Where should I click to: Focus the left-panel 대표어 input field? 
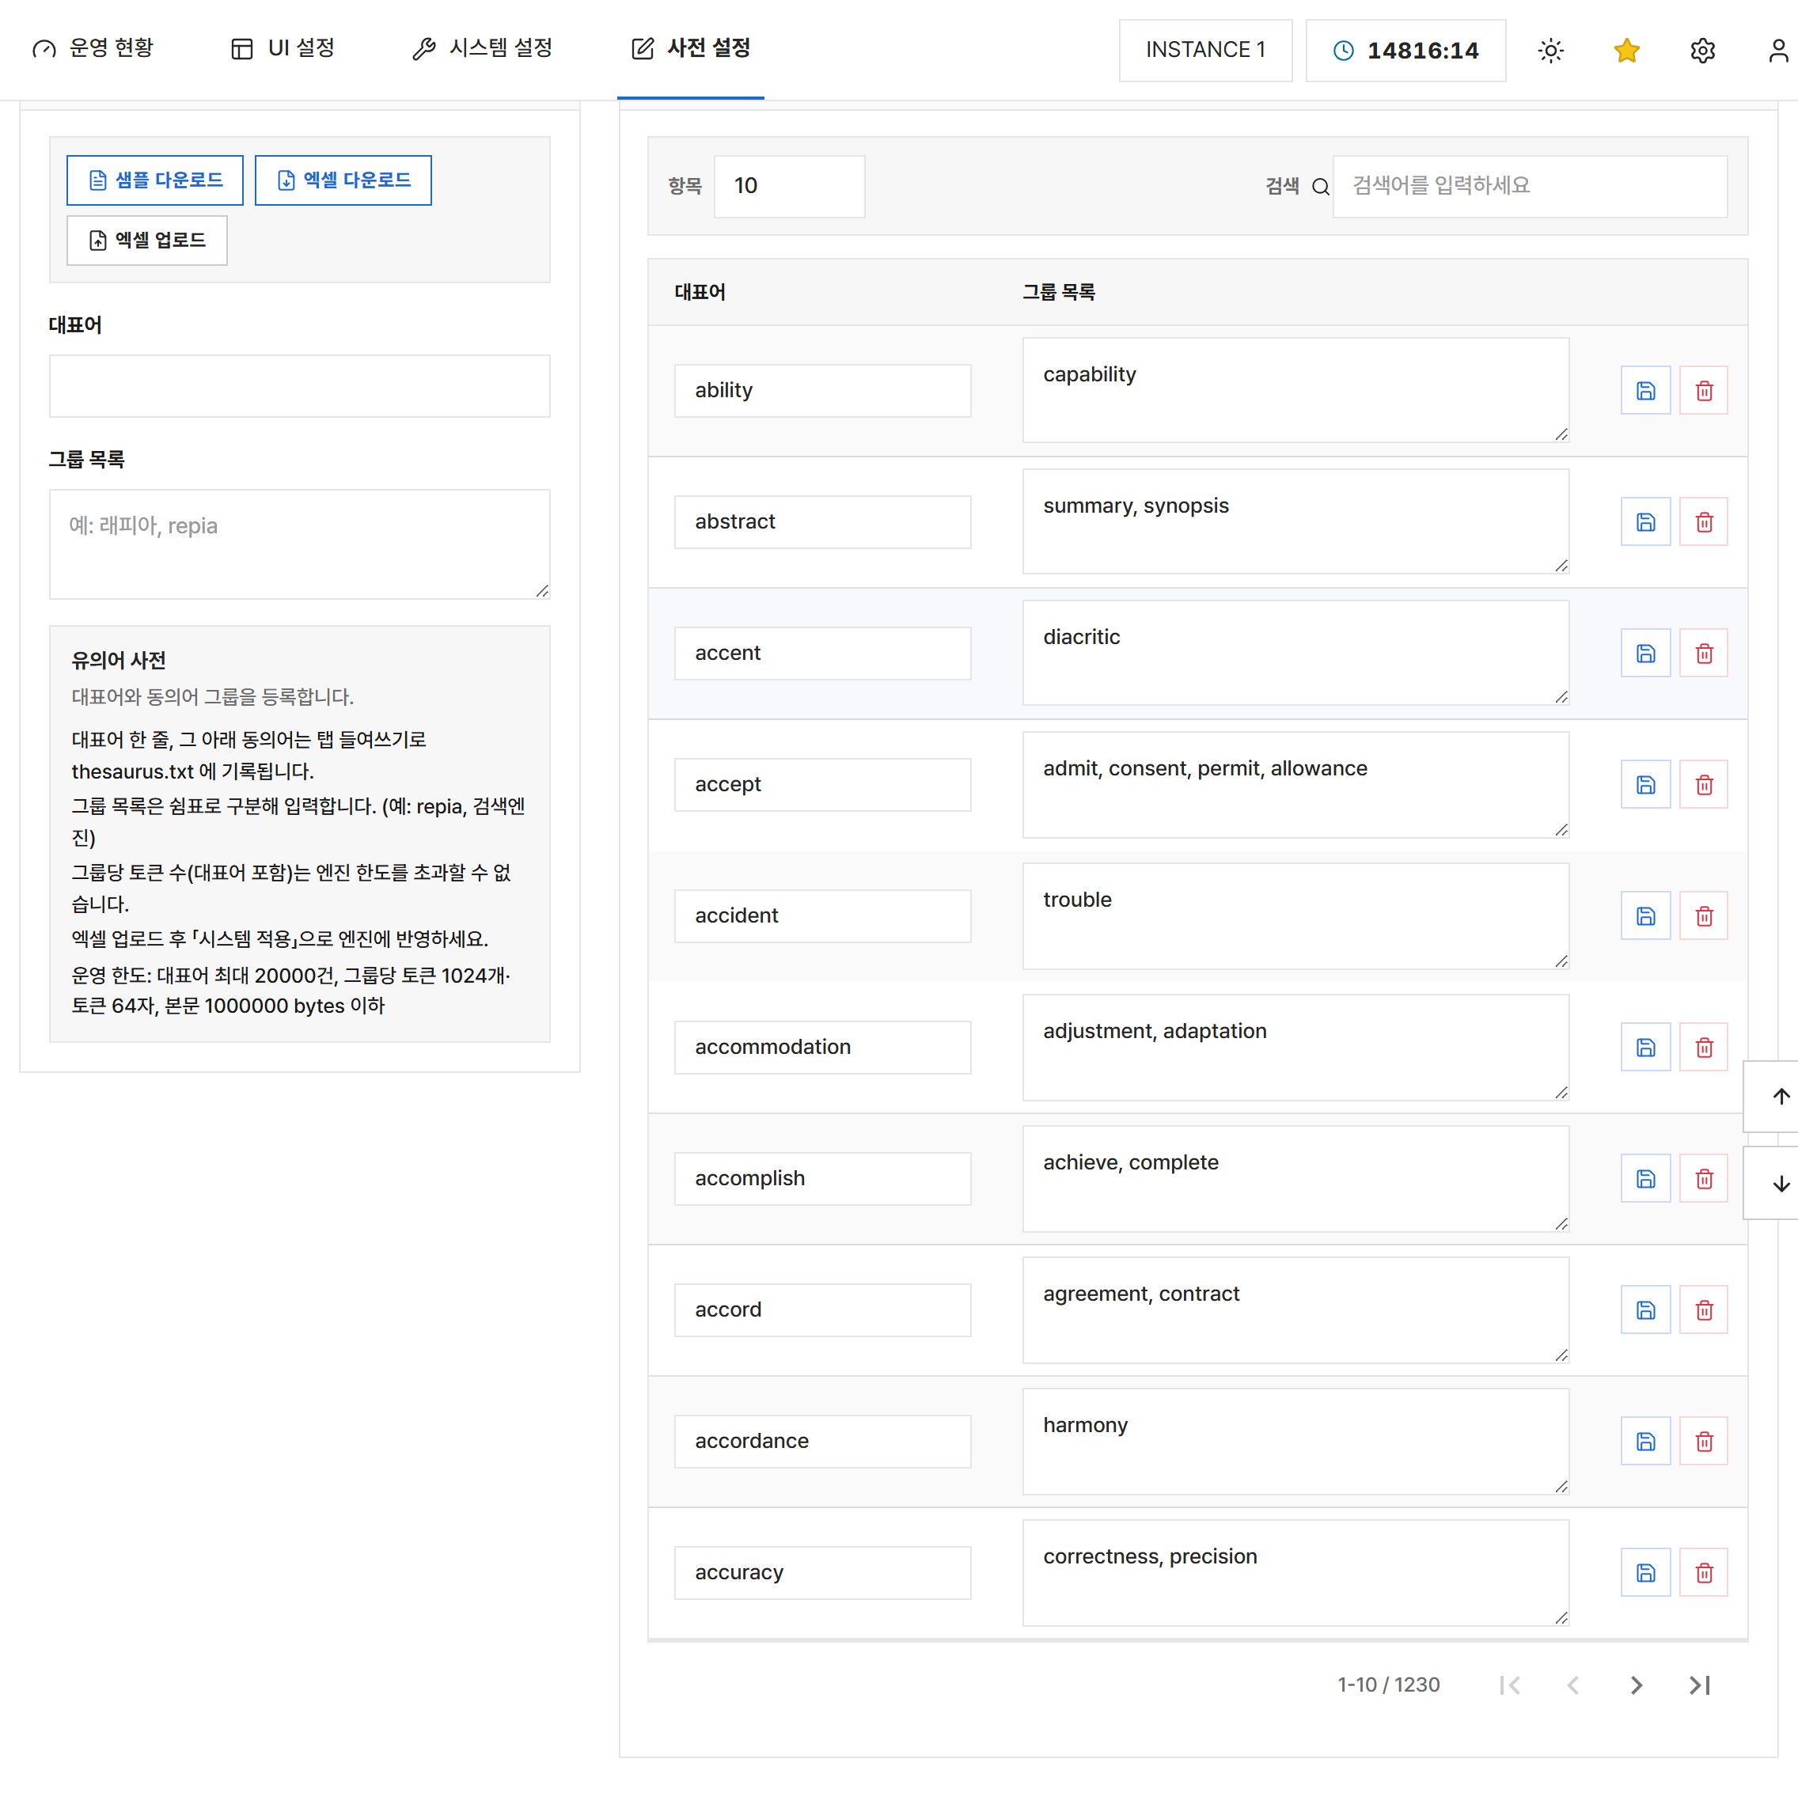point(299,385)
